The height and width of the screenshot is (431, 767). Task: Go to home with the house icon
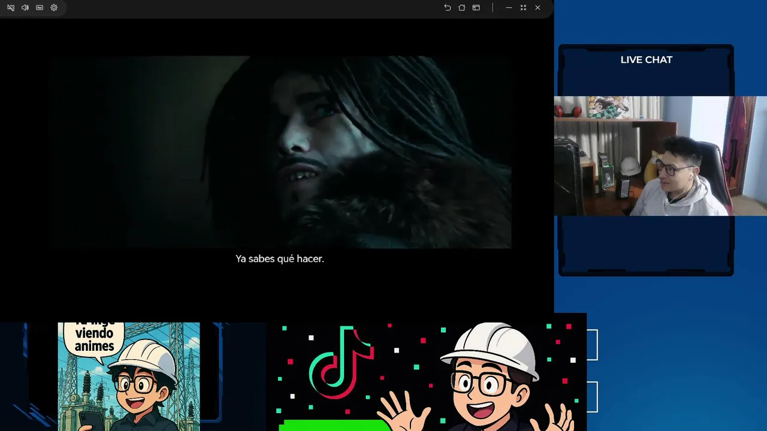pyautogui.click(x=461, y=8)
